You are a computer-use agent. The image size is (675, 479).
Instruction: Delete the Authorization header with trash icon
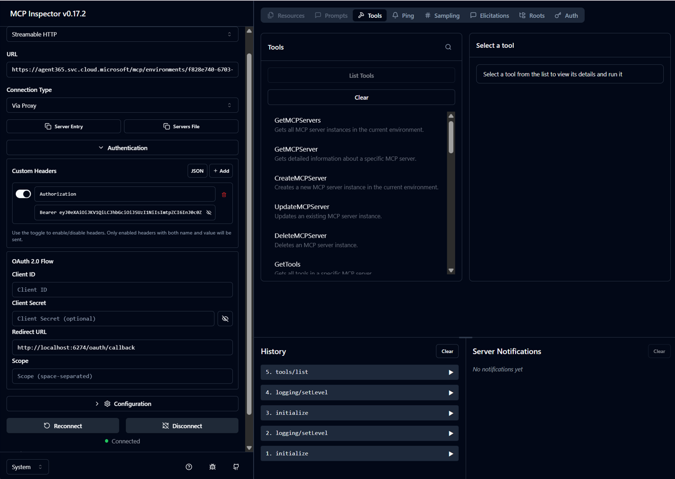coord(224,195)
